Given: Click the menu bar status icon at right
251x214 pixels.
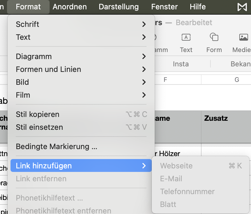Looking at the screenshot, I should pyautogui.click(x=242, y=7).
